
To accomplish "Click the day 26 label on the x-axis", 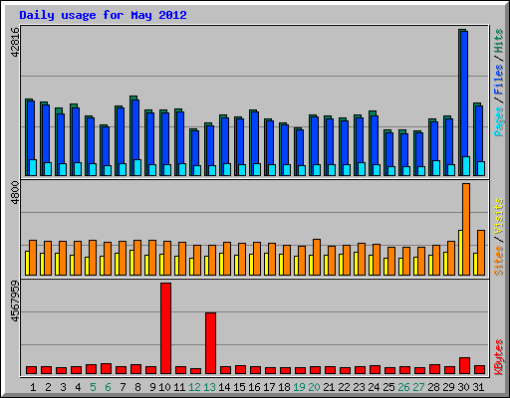I will (403, 387).
